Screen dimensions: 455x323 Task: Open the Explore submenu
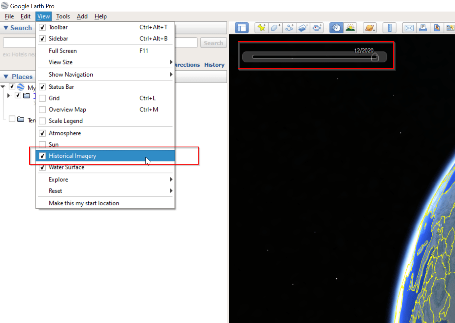pos(105,179)
